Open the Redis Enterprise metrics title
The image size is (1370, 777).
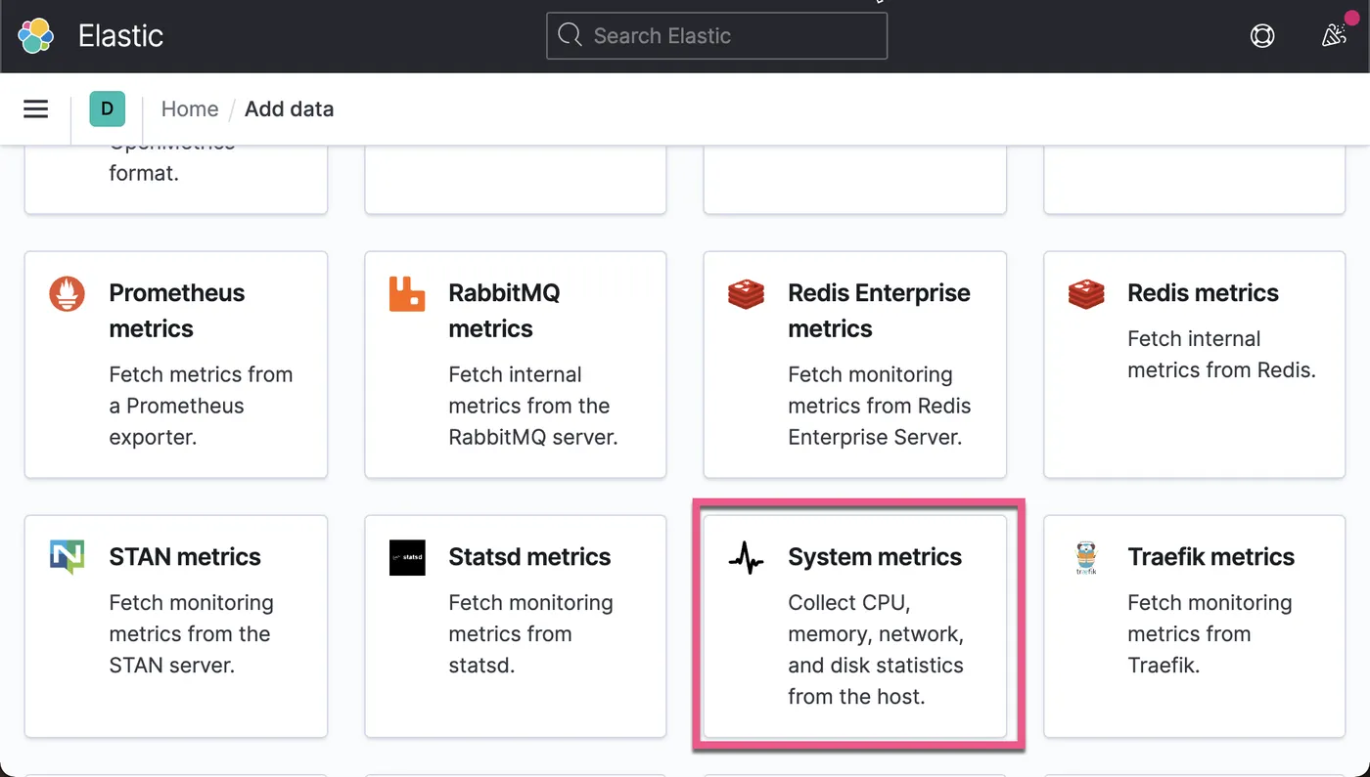879,311
